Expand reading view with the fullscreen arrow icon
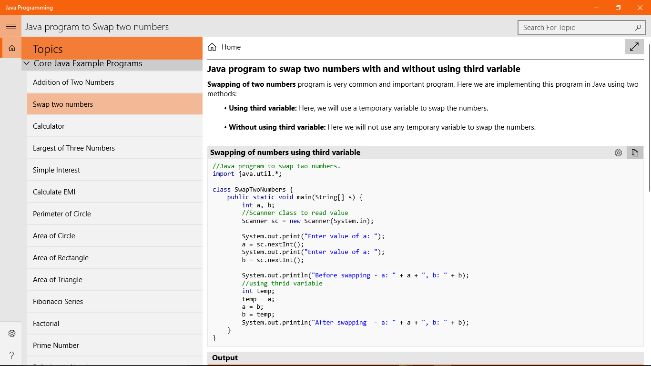Viewport: 651px width, 366px height. pos(634,47)
